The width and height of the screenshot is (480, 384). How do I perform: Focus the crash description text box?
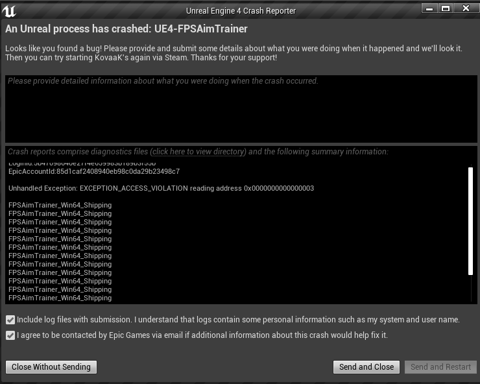[x=241, y=109]
